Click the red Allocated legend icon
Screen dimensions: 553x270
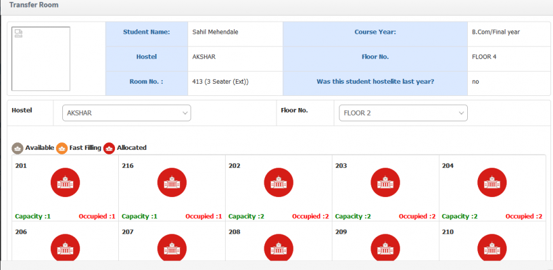[x=109, y=149]
